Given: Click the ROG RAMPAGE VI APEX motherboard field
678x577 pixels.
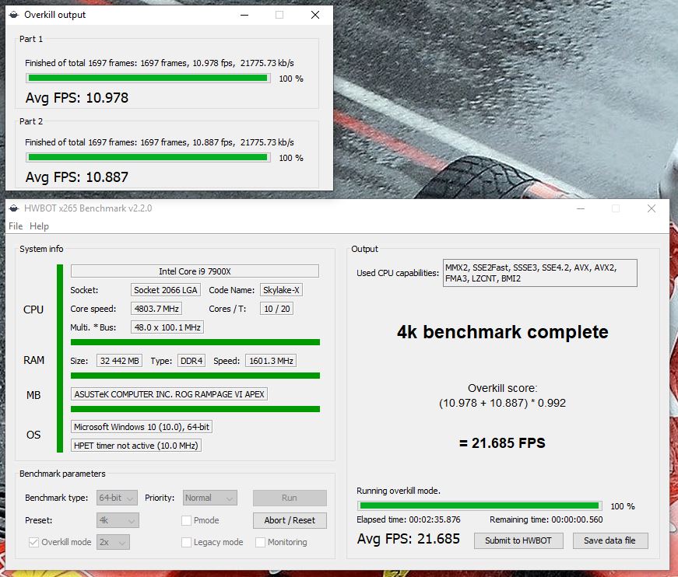Looking at the screenshot, I should pyautogui.click(x=169, y=394).
